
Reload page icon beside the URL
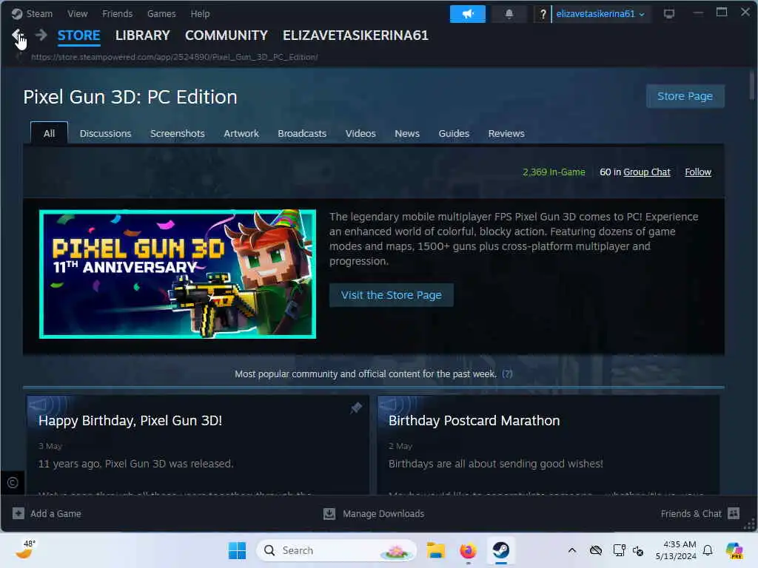coord(19,57)
